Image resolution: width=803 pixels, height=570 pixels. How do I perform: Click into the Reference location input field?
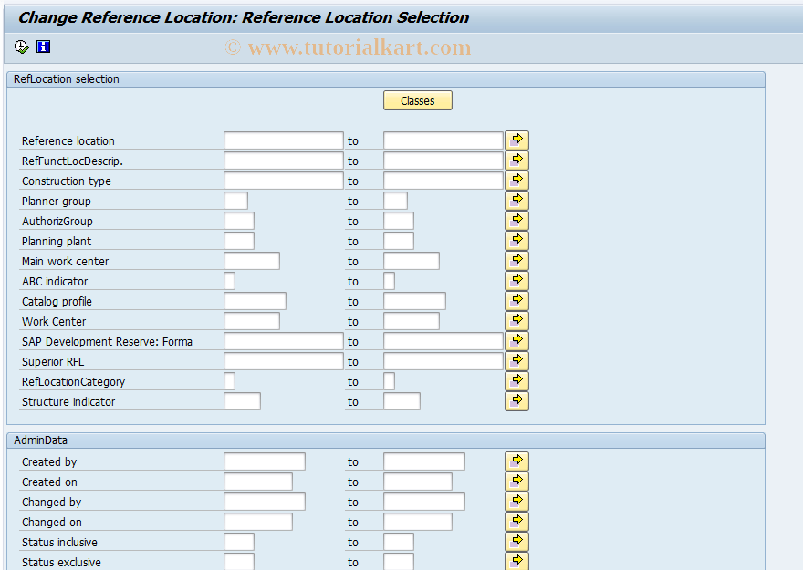pos(283,140)
